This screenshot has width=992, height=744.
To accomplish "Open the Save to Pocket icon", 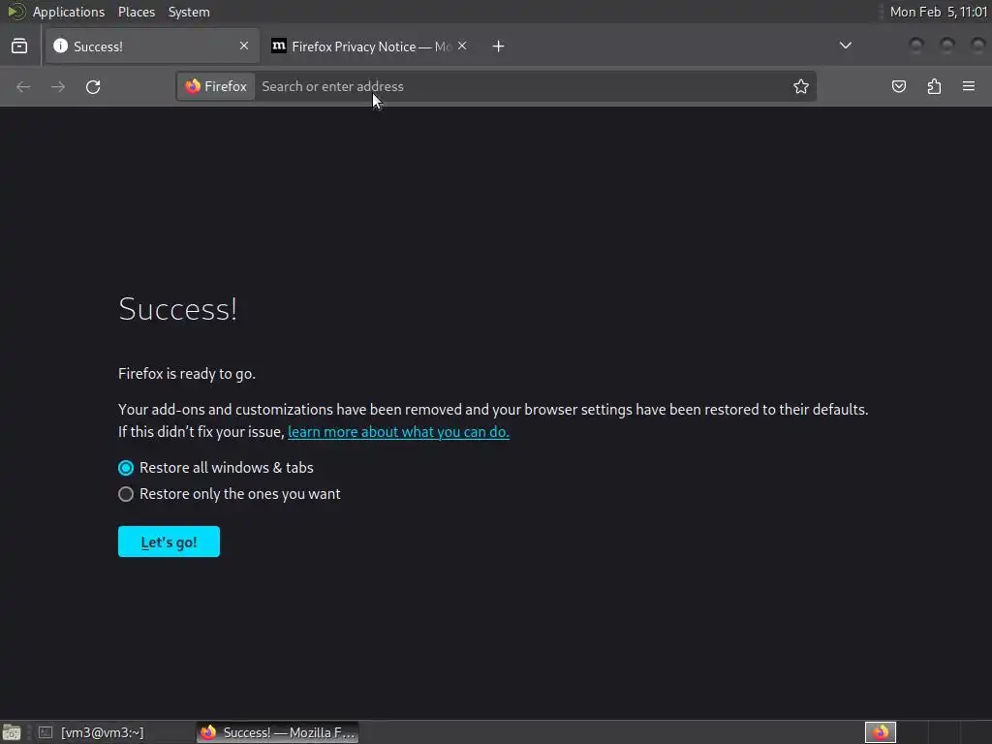I will (898, 86).
